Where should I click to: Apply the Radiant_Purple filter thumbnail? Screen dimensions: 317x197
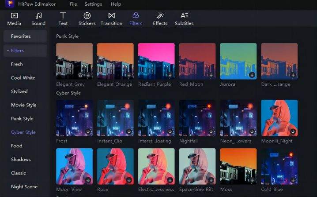pos(156,61)
